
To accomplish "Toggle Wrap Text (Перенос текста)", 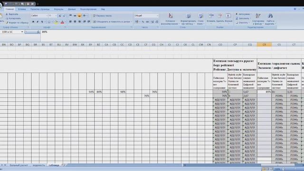I will [x=102, y=16].
